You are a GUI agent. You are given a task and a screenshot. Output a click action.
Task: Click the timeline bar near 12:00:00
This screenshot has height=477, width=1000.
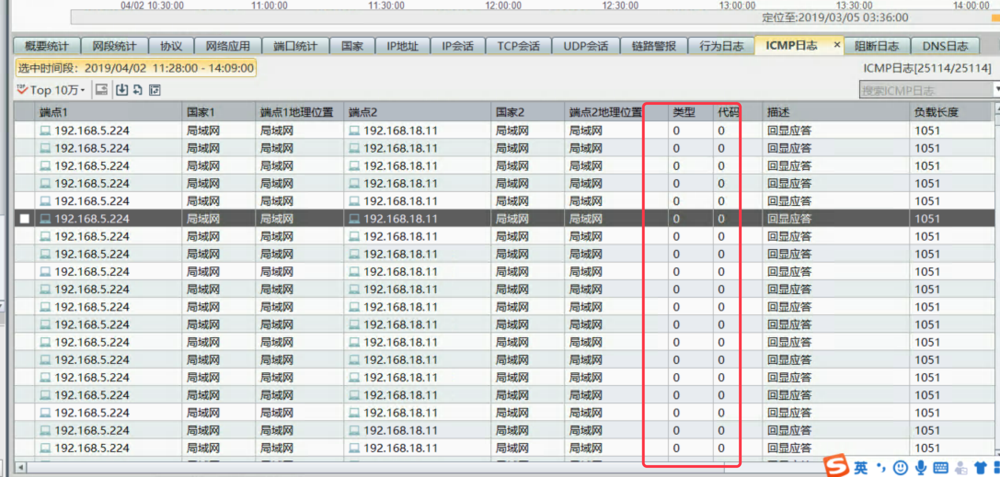click(x=503, y=17)
